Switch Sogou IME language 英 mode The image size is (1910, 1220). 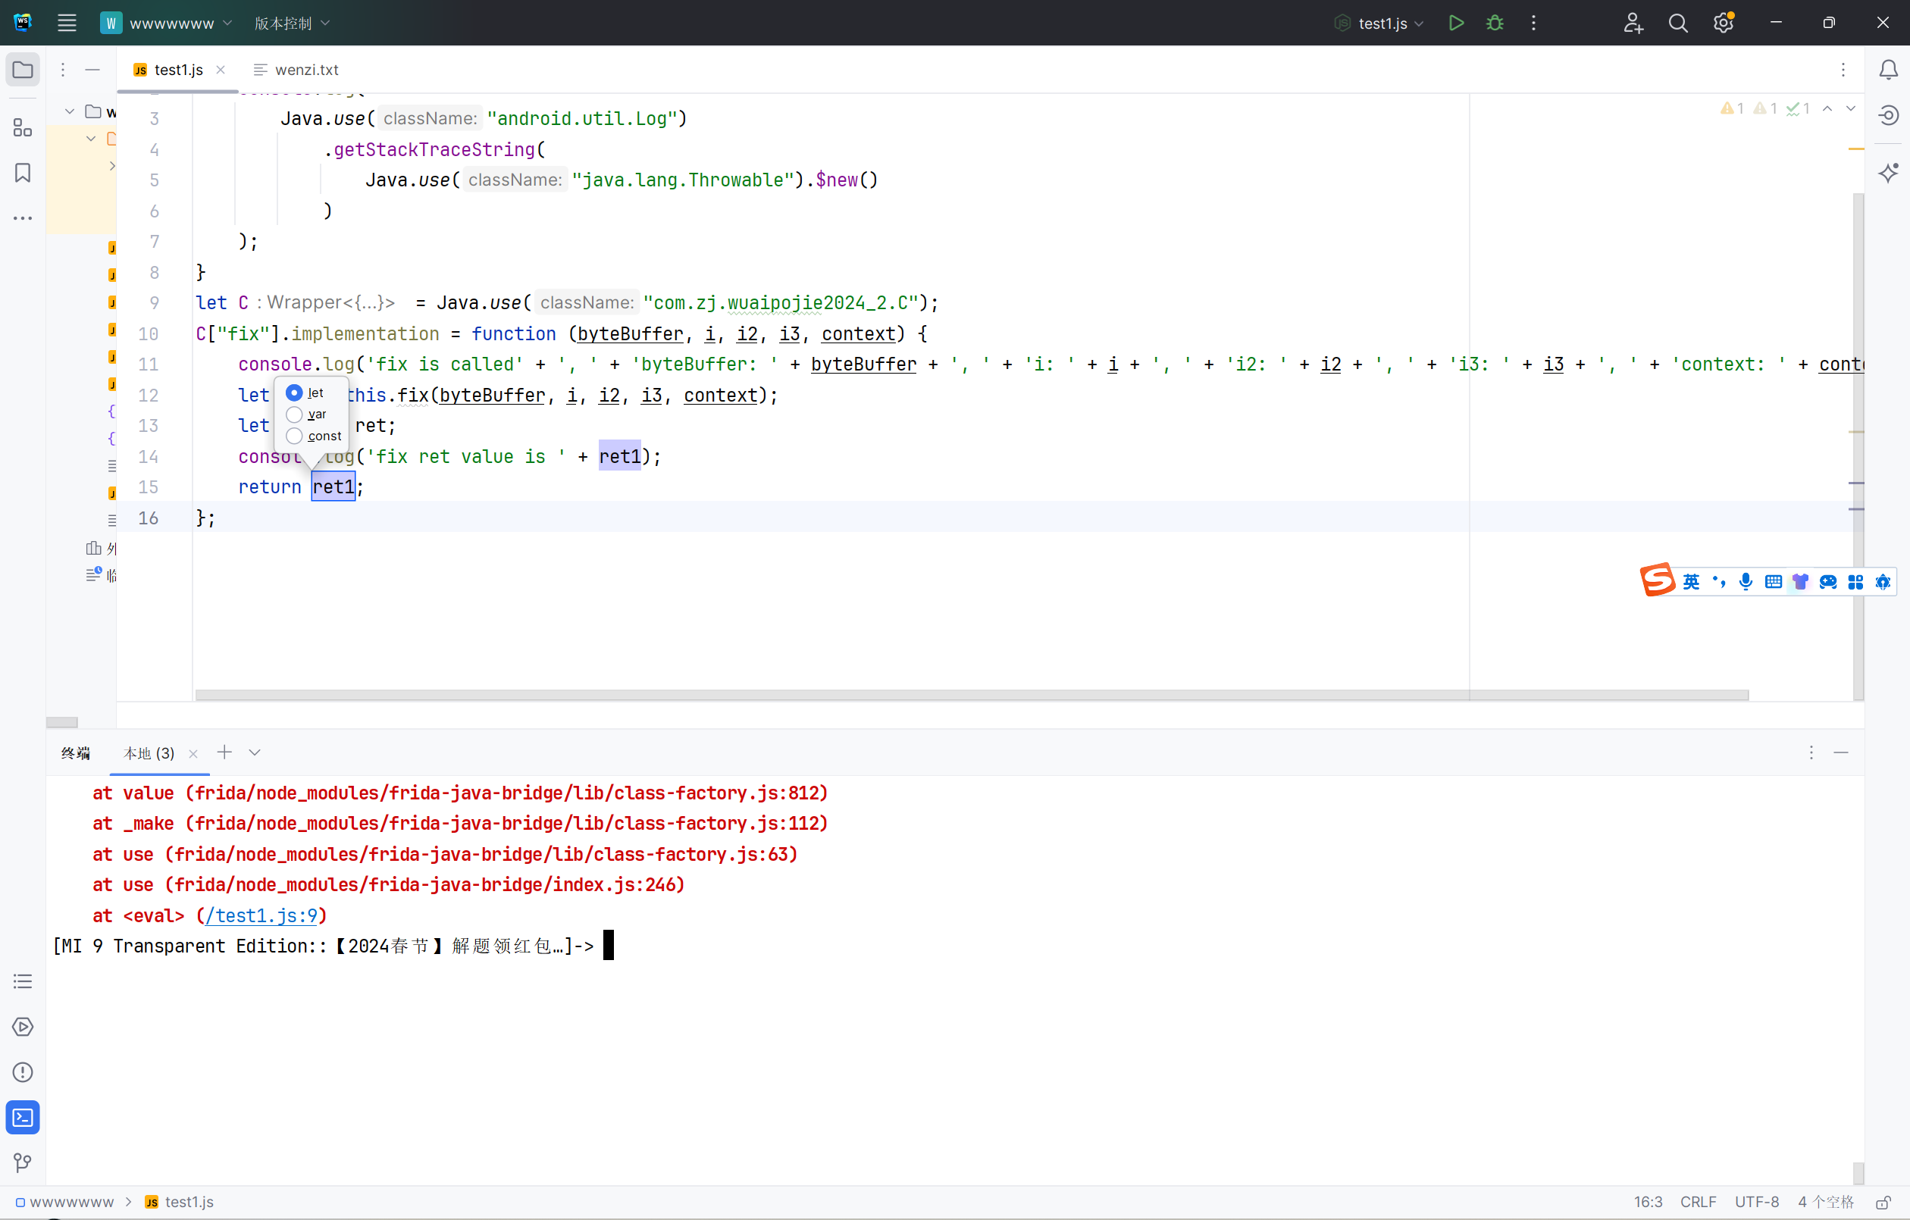(1691, 581)
